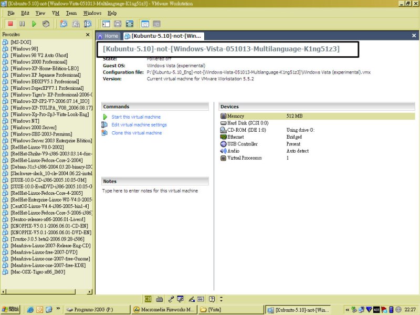Enter full screen mode via toolbar icon
The image size is (420, 315).
[x=130, y=24]
